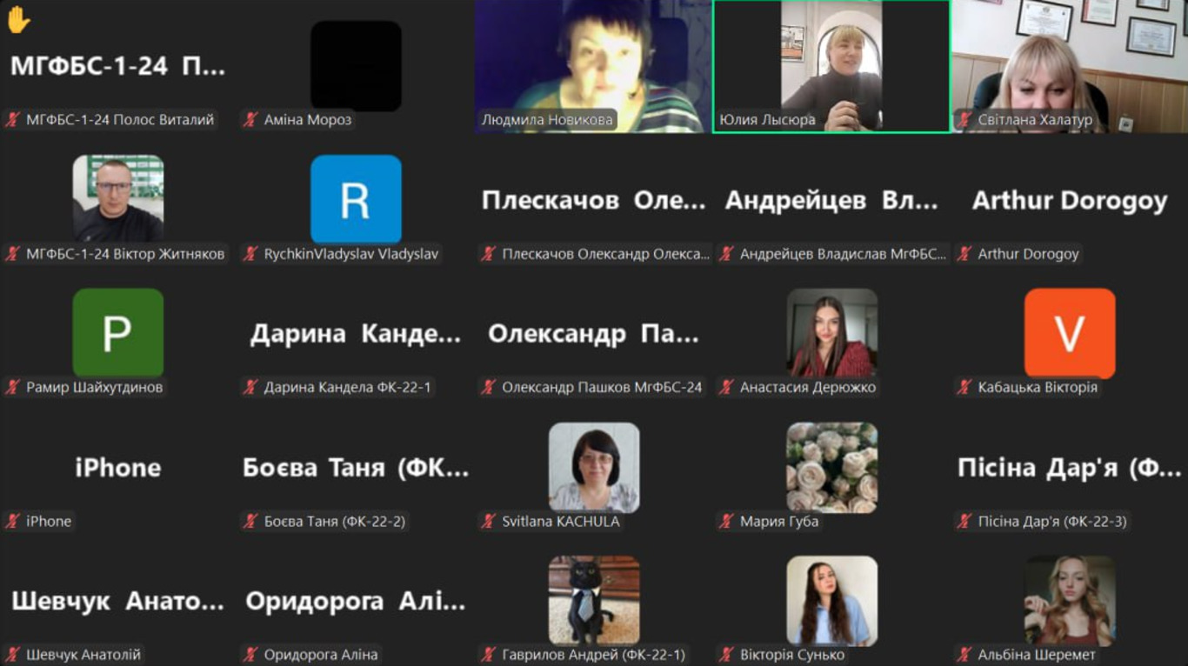The image size is (1188, 666).
Task: Click muted mic icon beside МГФБС-1-24 Полос Виталий
Action: tap(12, 120)
